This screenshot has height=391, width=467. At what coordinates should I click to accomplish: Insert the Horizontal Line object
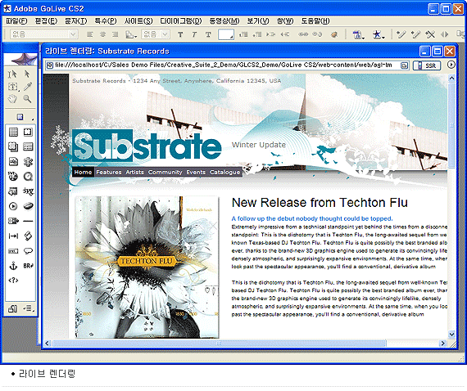pyautogui.click(x=28, y=221)
